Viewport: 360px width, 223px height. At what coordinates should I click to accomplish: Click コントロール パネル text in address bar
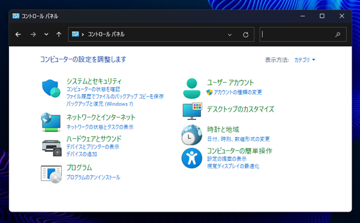[106, 34]
